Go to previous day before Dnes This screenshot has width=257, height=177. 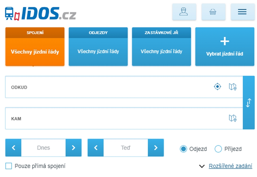pyautogui.click(x=13, y=148)
